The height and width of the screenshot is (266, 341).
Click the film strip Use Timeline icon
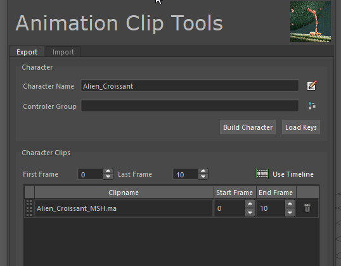point(262,174)
